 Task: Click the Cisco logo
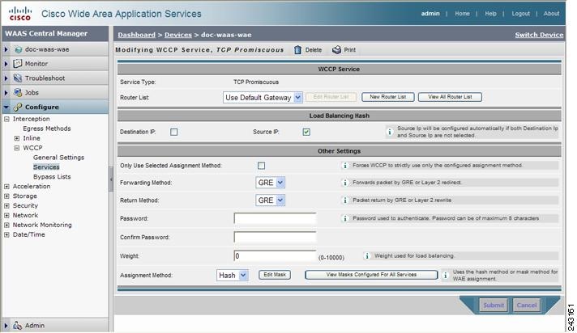pyautogui.click(x=20, y=14)
